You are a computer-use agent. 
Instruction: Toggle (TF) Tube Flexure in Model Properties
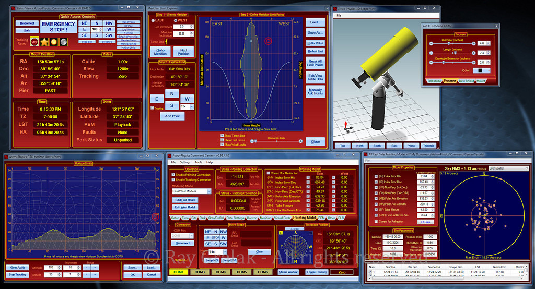pos(376,210)
